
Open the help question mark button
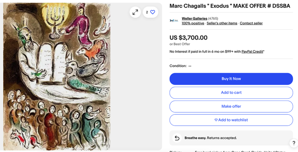click(294, 143)
